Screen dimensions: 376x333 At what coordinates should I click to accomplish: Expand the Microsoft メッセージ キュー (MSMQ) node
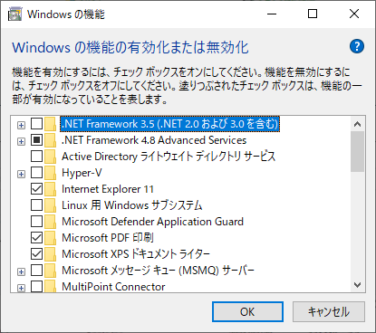point(21,271)
